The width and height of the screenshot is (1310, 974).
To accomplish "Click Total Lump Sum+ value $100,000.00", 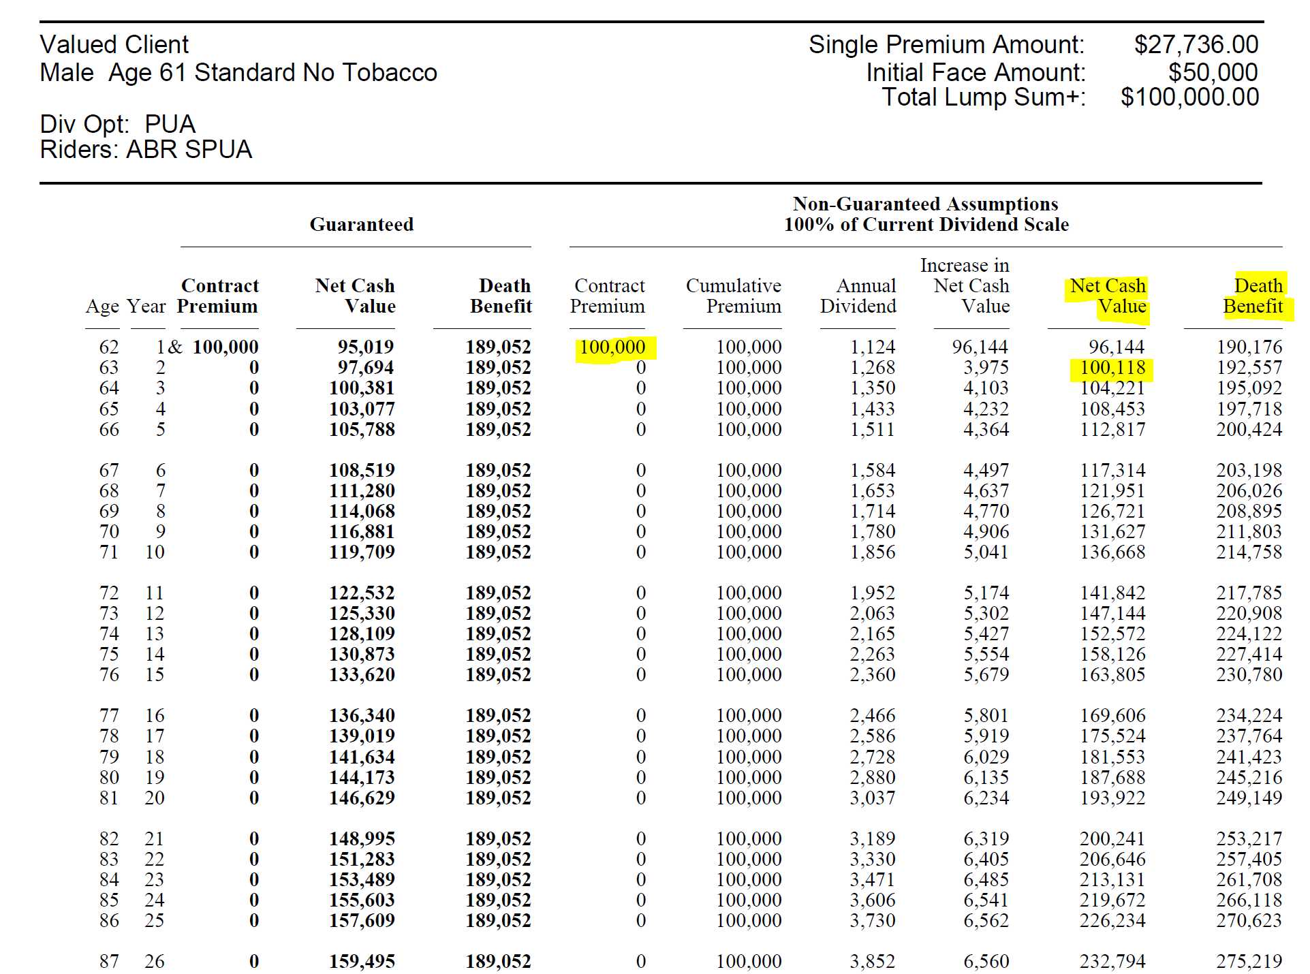I will pyautogui.click(x=1189, y=97).
